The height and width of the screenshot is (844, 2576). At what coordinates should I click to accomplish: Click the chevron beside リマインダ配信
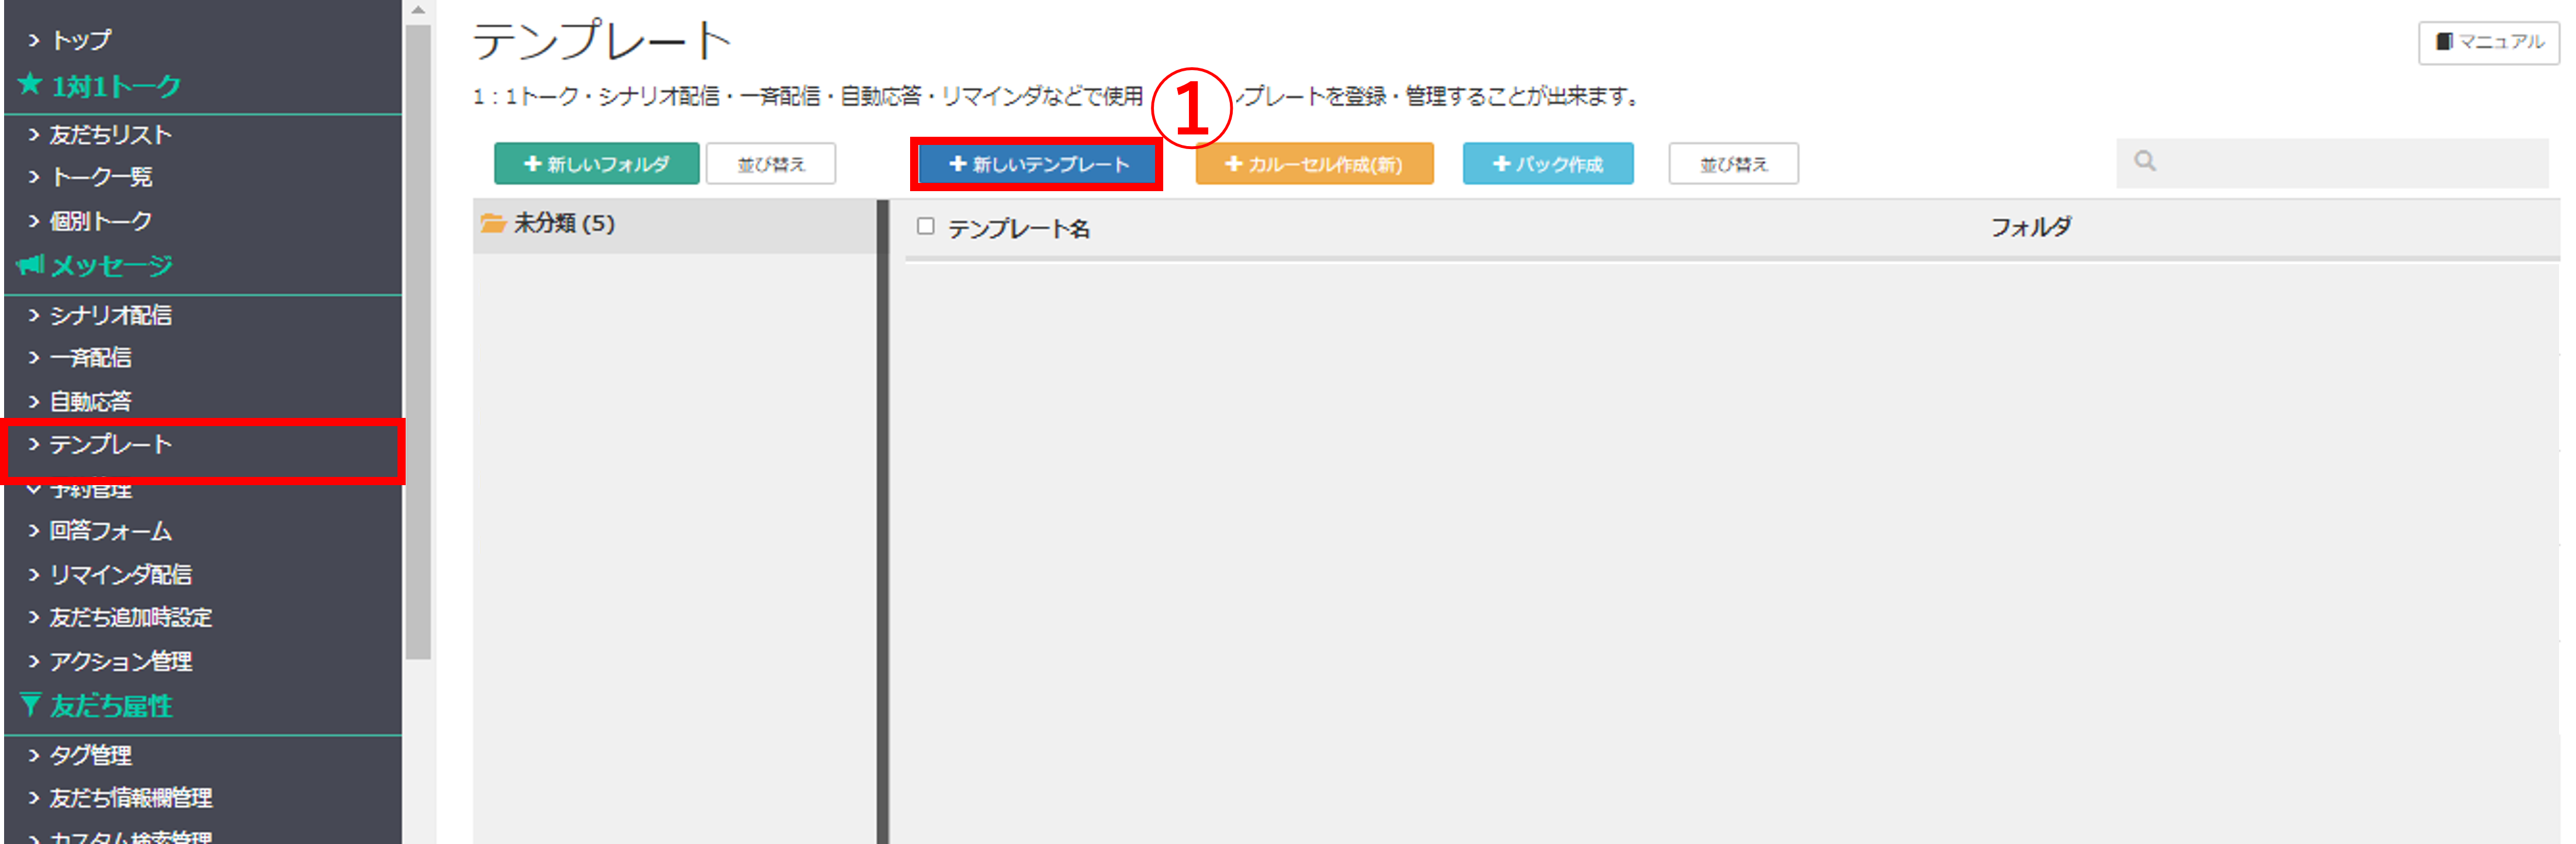point(34,575)
